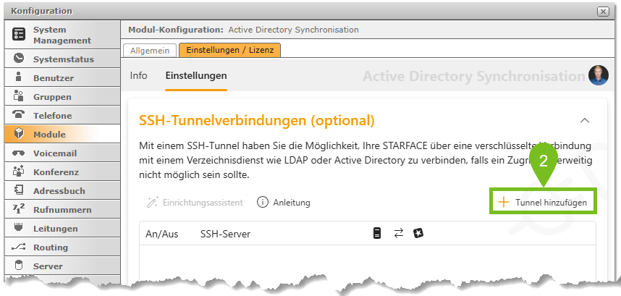
Task: Open Systemstatus in sidebar
Action: (x=62, y=59)
